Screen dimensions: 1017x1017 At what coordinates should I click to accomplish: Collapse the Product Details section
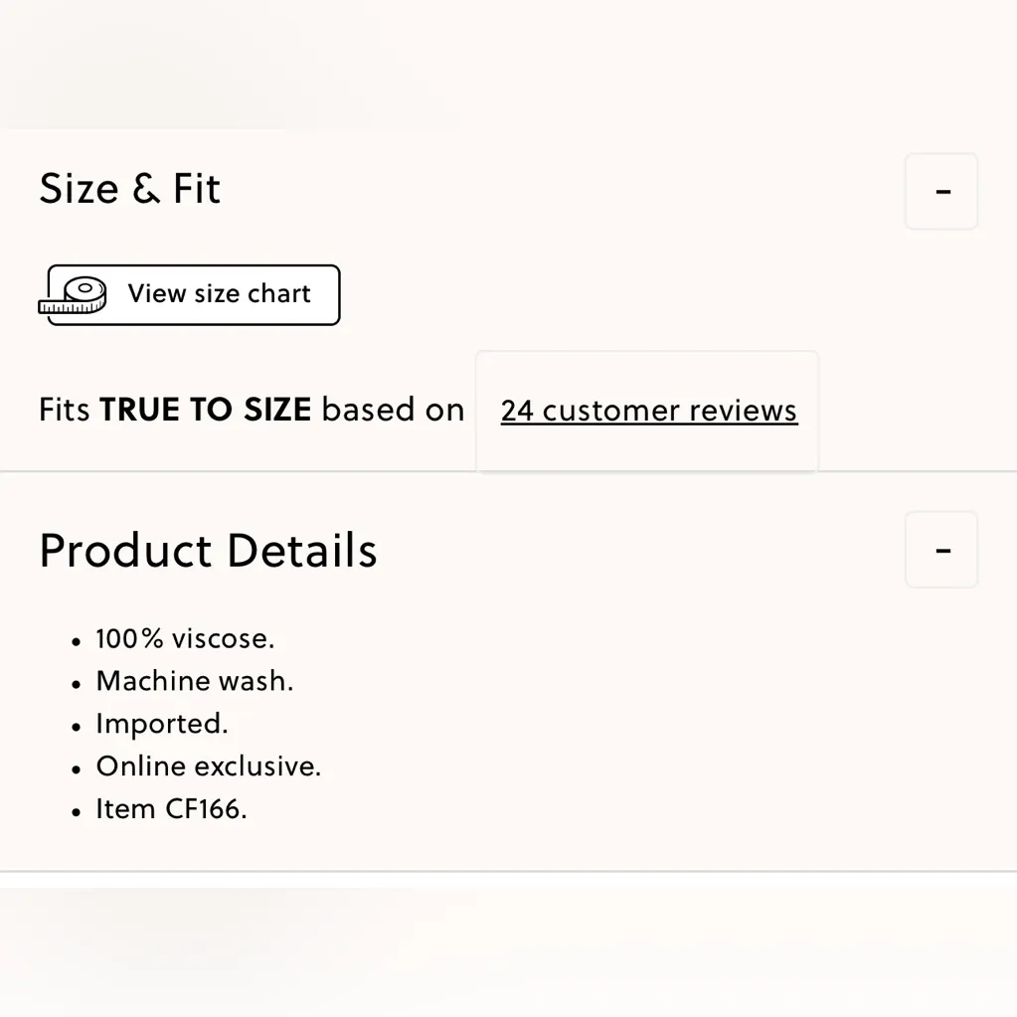(941, 550)
